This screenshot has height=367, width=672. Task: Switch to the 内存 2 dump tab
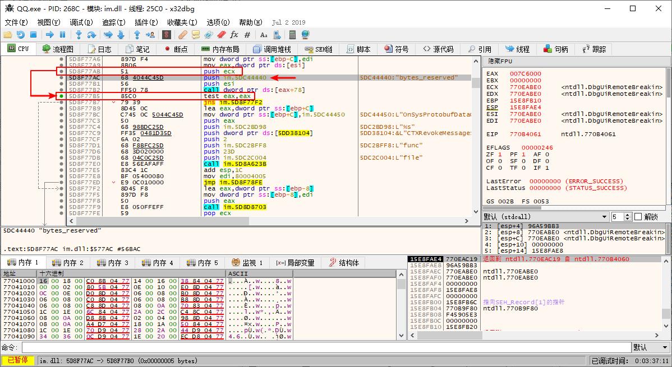pyautogui.click(x=67, y=263)
